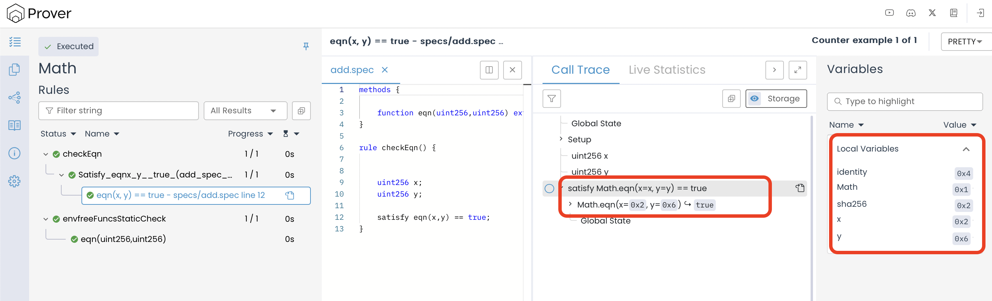Open the PRETTY format dropdown
Viewport: 992px width, 301px height.
(x=965, y=42)
